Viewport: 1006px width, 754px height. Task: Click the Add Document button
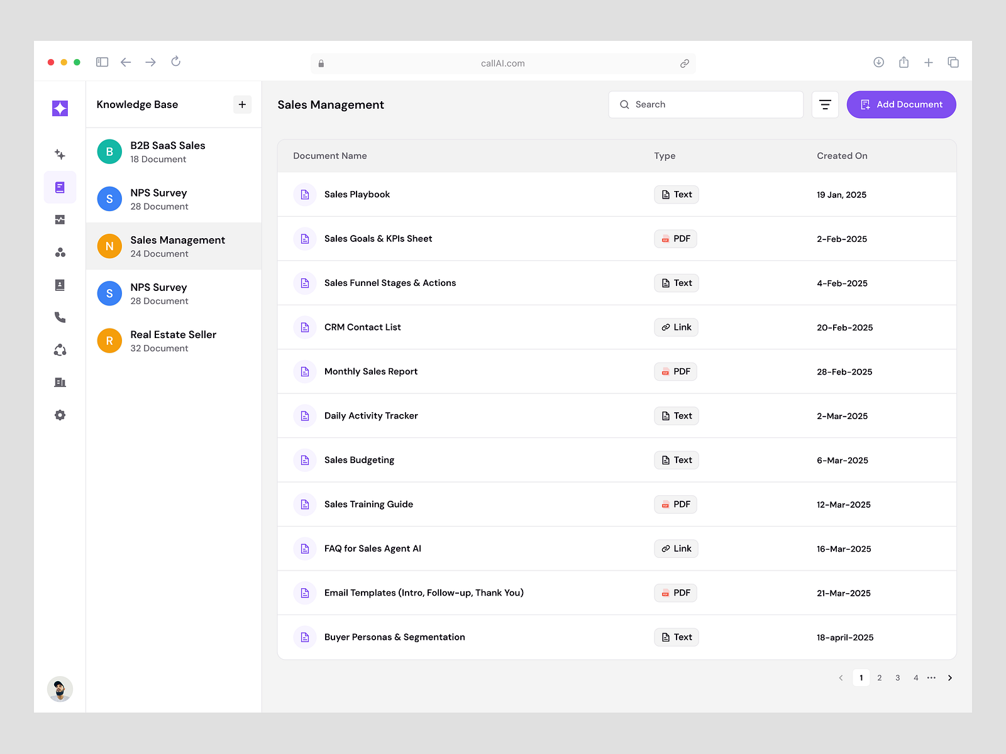pos(901,104)
